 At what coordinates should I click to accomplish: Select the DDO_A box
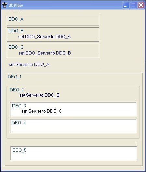coord(53,21)
